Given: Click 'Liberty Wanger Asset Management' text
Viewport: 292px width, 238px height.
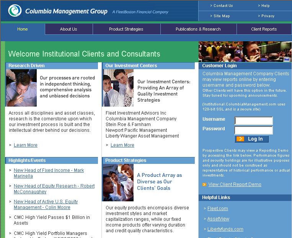Looking at the screenshot, I should coord(142,136).
